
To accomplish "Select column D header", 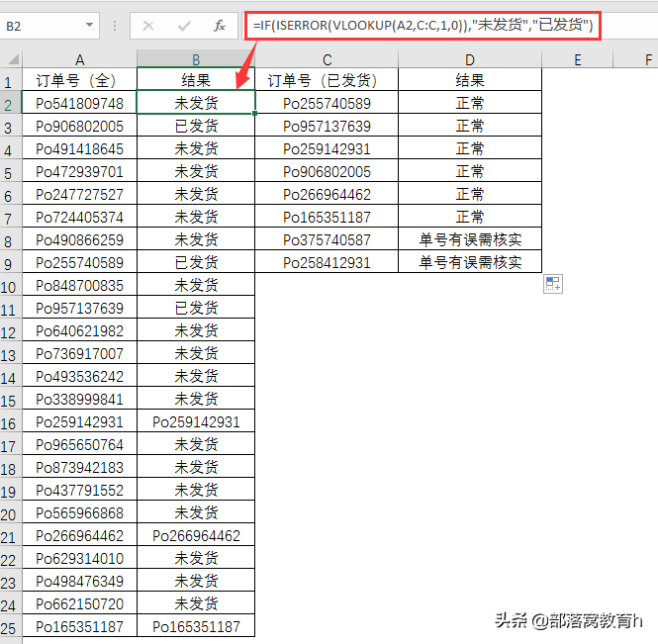I will coord(470,59).
